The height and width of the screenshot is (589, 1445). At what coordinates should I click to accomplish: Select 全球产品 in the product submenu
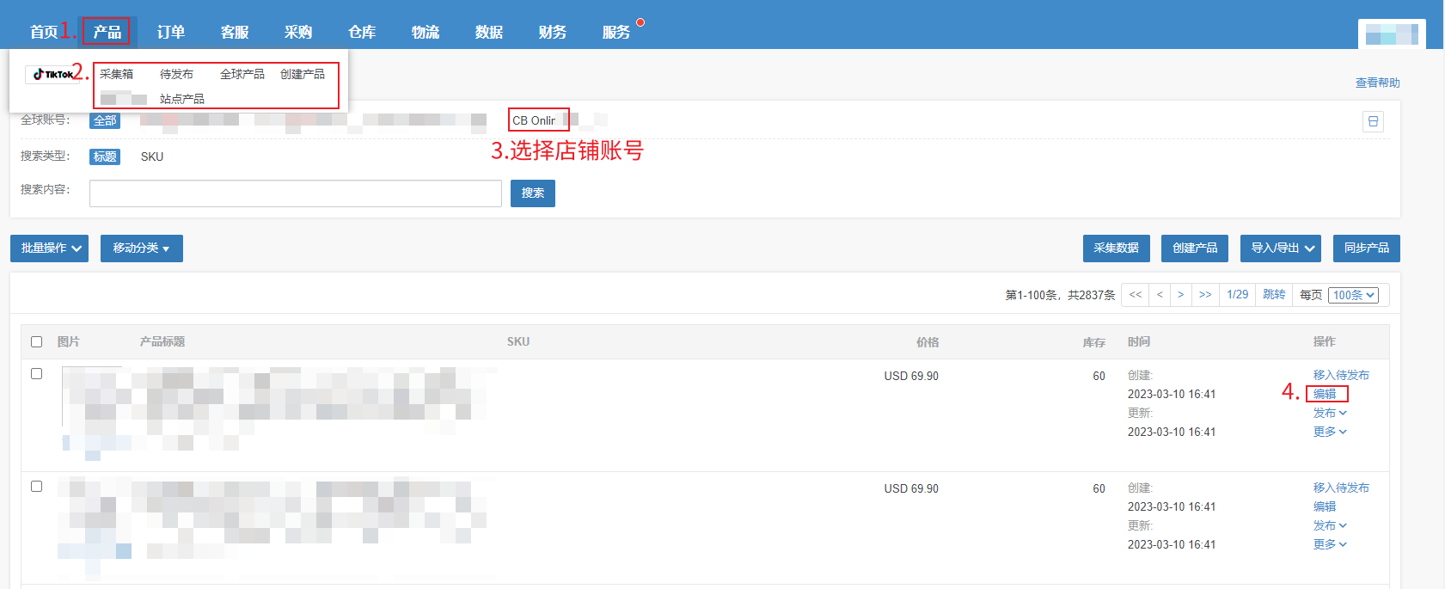pyautogui.click(x=242, y=74)
